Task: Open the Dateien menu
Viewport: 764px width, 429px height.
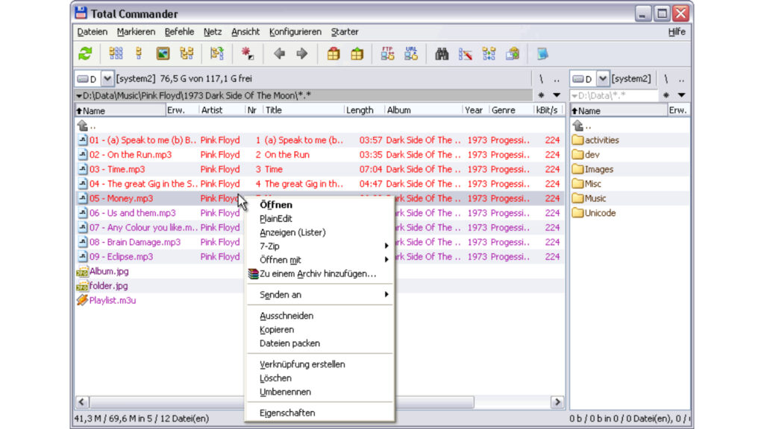Action: click(x=92, y=31)
